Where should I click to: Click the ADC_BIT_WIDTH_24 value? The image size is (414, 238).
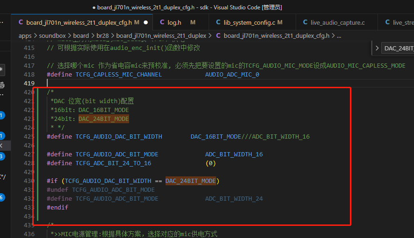click(x=234, y=198)
